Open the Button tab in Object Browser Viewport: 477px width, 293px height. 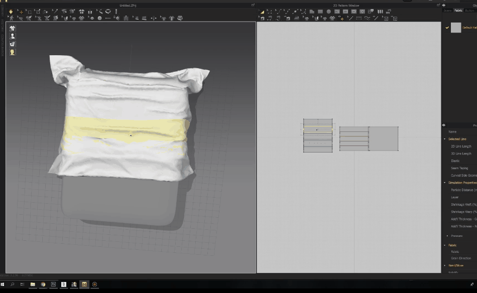469,11
